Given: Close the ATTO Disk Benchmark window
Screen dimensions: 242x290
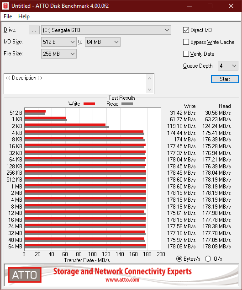Looking at the screenshot, I should 231,6.
